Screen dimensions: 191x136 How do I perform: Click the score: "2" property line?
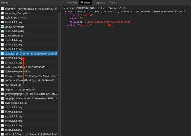tap(76, 18)
